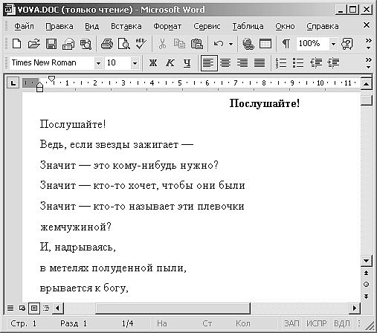Jump to next page with double down arrows
Image resolution: width=377 pixels, height=333 pixels.
coord(366,296)
